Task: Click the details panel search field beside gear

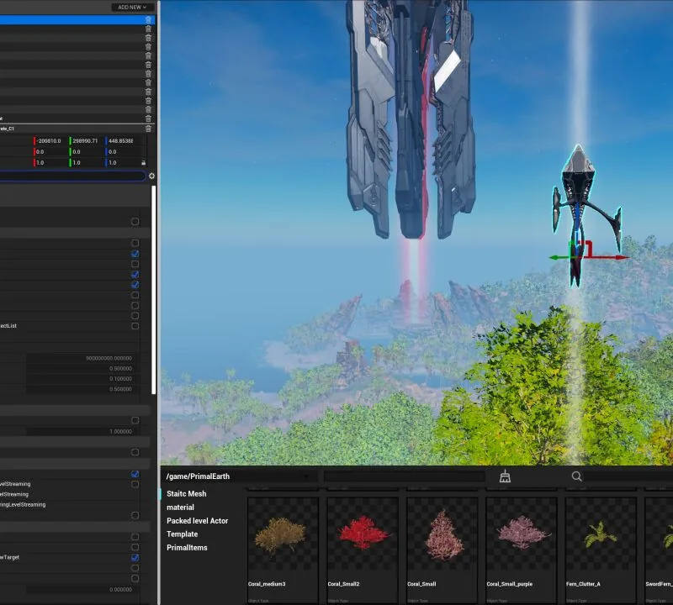Action: [72, 176]
